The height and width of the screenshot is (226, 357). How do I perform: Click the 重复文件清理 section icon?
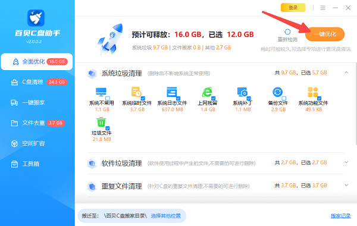click(92, 186)
